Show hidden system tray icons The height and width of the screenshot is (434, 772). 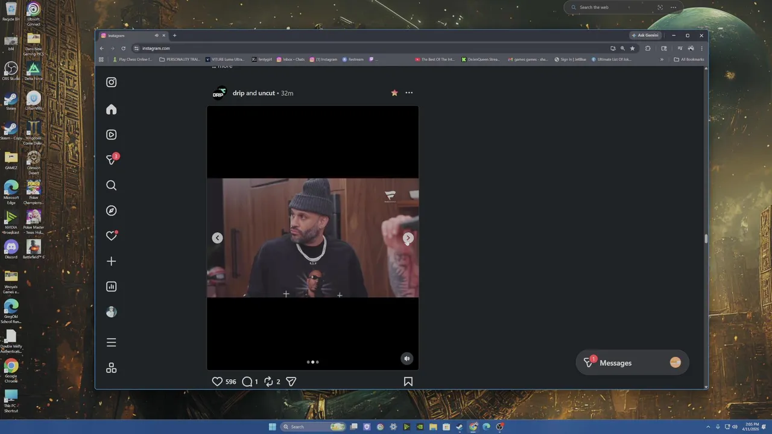(709, 427)
